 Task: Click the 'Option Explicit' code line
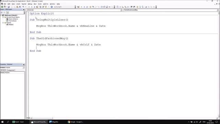(42, 13)
